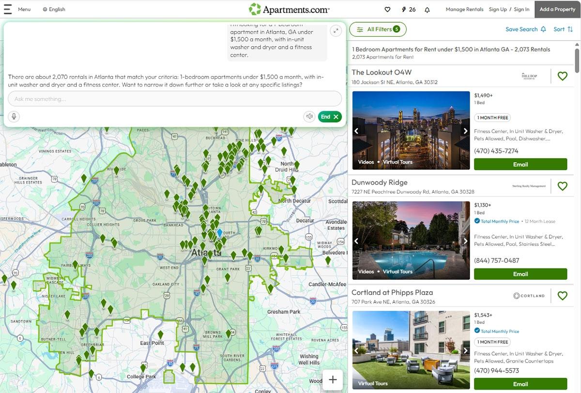Click the Sign In link
Viewport: 581px width, 393px height.
point(521,9)
